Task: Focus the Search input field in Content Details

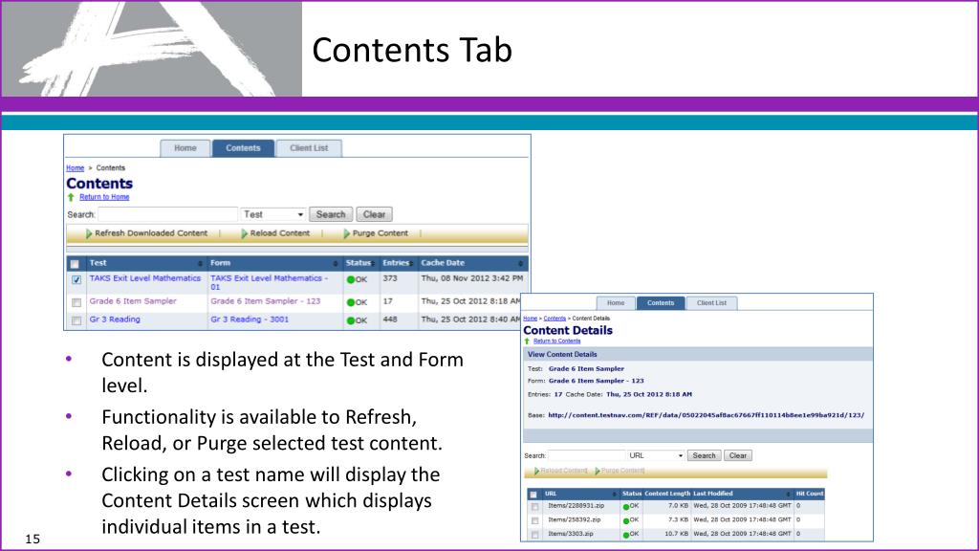Action: [586, 455]
